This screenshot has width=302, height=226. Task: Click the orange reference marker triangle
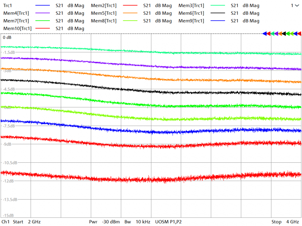pyautogui.click(x=280, y=34)
